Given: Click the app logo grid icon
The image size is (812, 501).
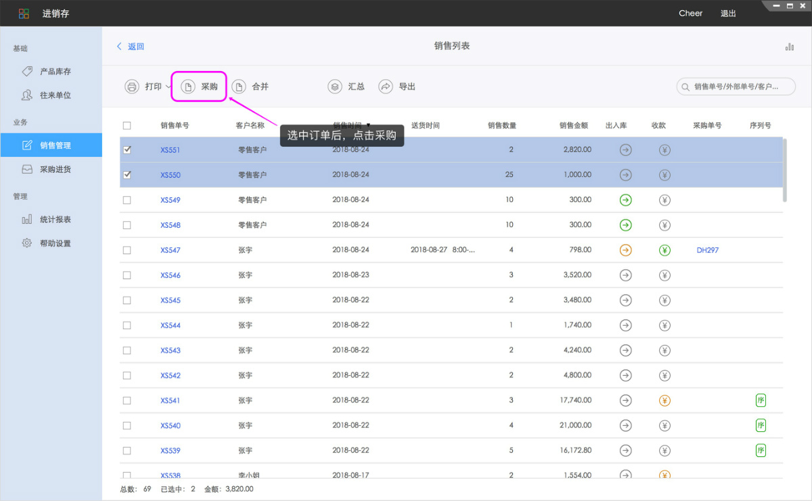Looking at the screenshot, I should 24,14.
